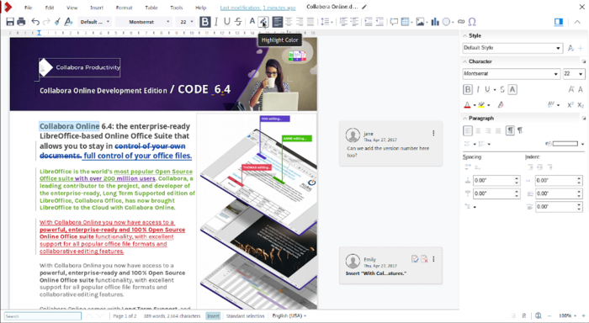
Task: Click the Insert hyperlink icon
Action: click(x=461, y=22)
